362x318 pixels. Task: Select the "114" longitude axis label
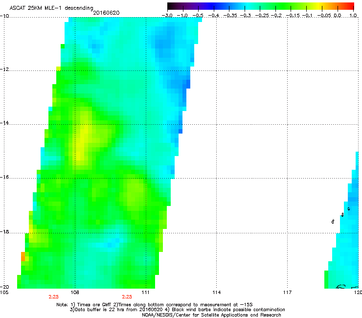[x=216, y=293]
